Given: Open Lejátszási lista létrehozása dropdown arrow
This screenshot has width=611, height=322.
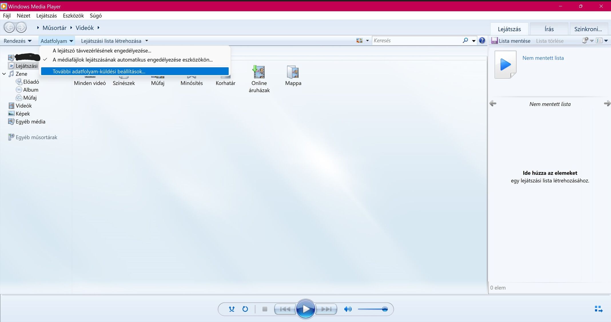Looking at the screenshot, I should pos(147,41).
